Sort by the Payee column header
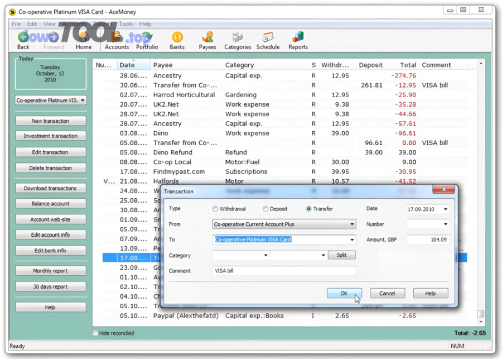The image size is (502, 359). [x=186, y=65]
